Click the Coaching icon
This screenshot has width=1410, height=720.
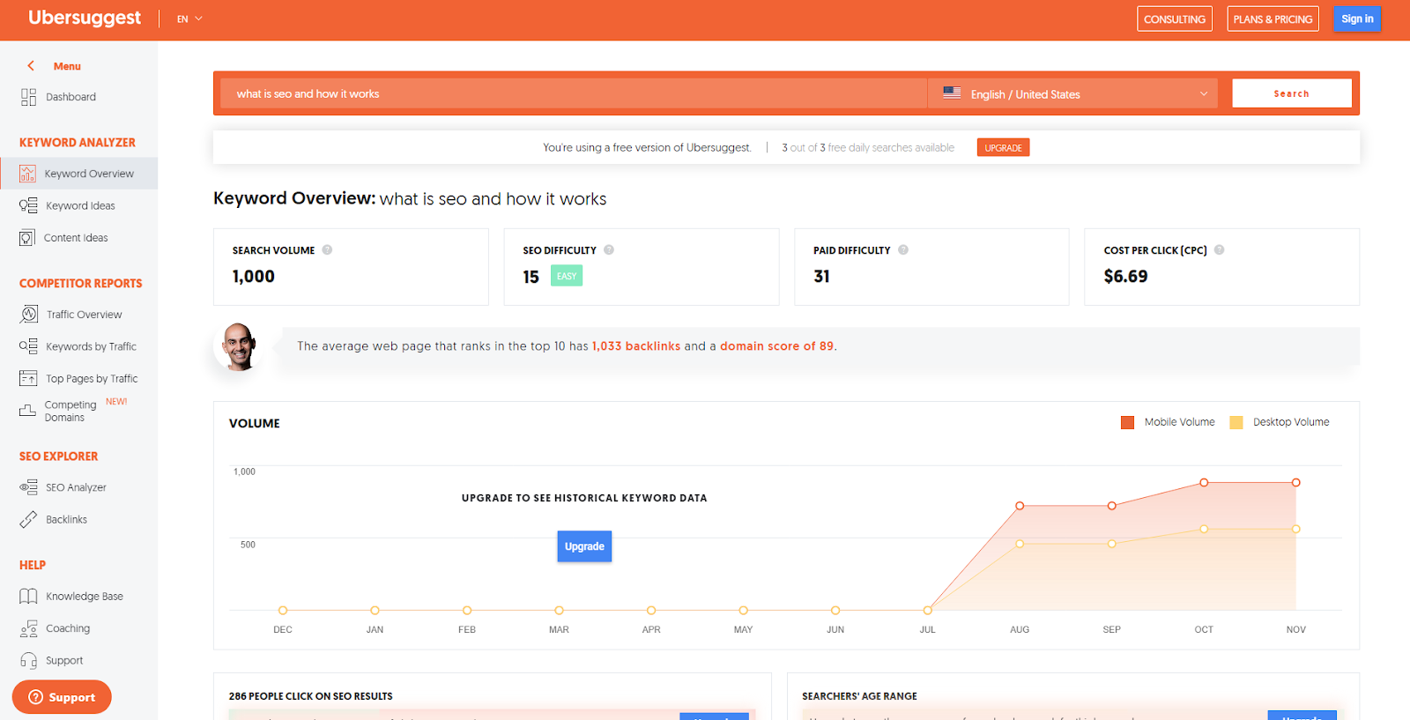pos(28,628)
